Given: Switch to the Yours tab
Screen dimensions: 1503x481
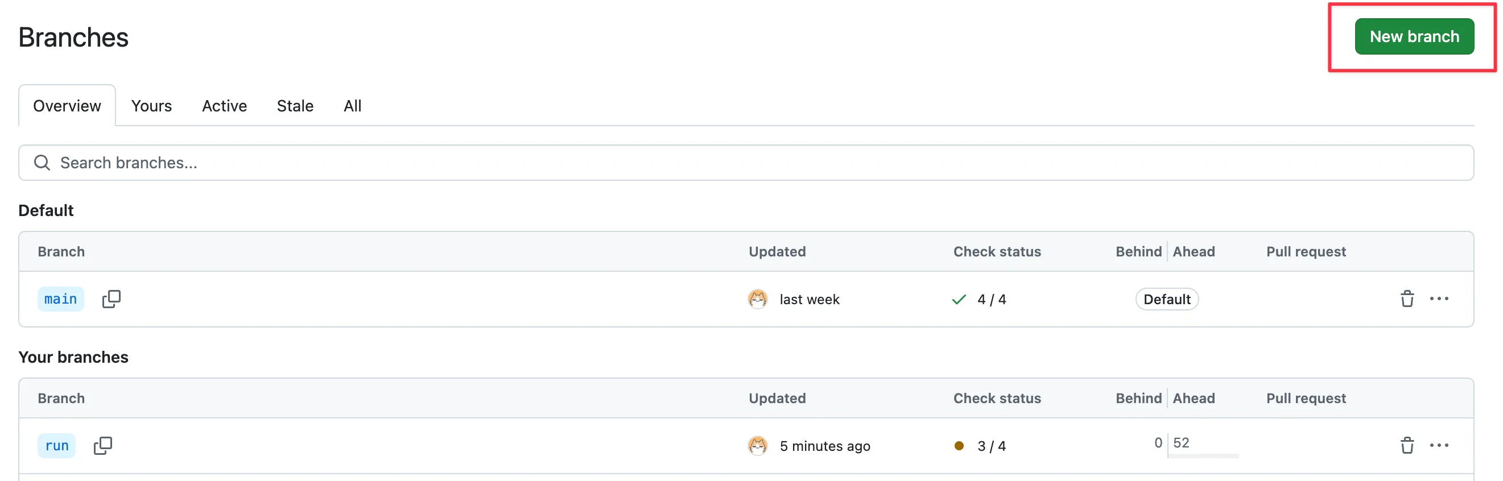Looking at the screenshot, I should pos(152,106).
